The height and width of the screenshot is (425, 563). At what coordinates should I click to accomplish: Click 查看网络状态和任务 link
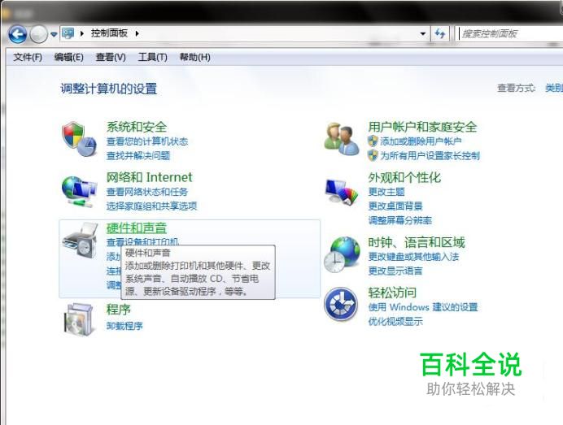[x=147, y=192]
